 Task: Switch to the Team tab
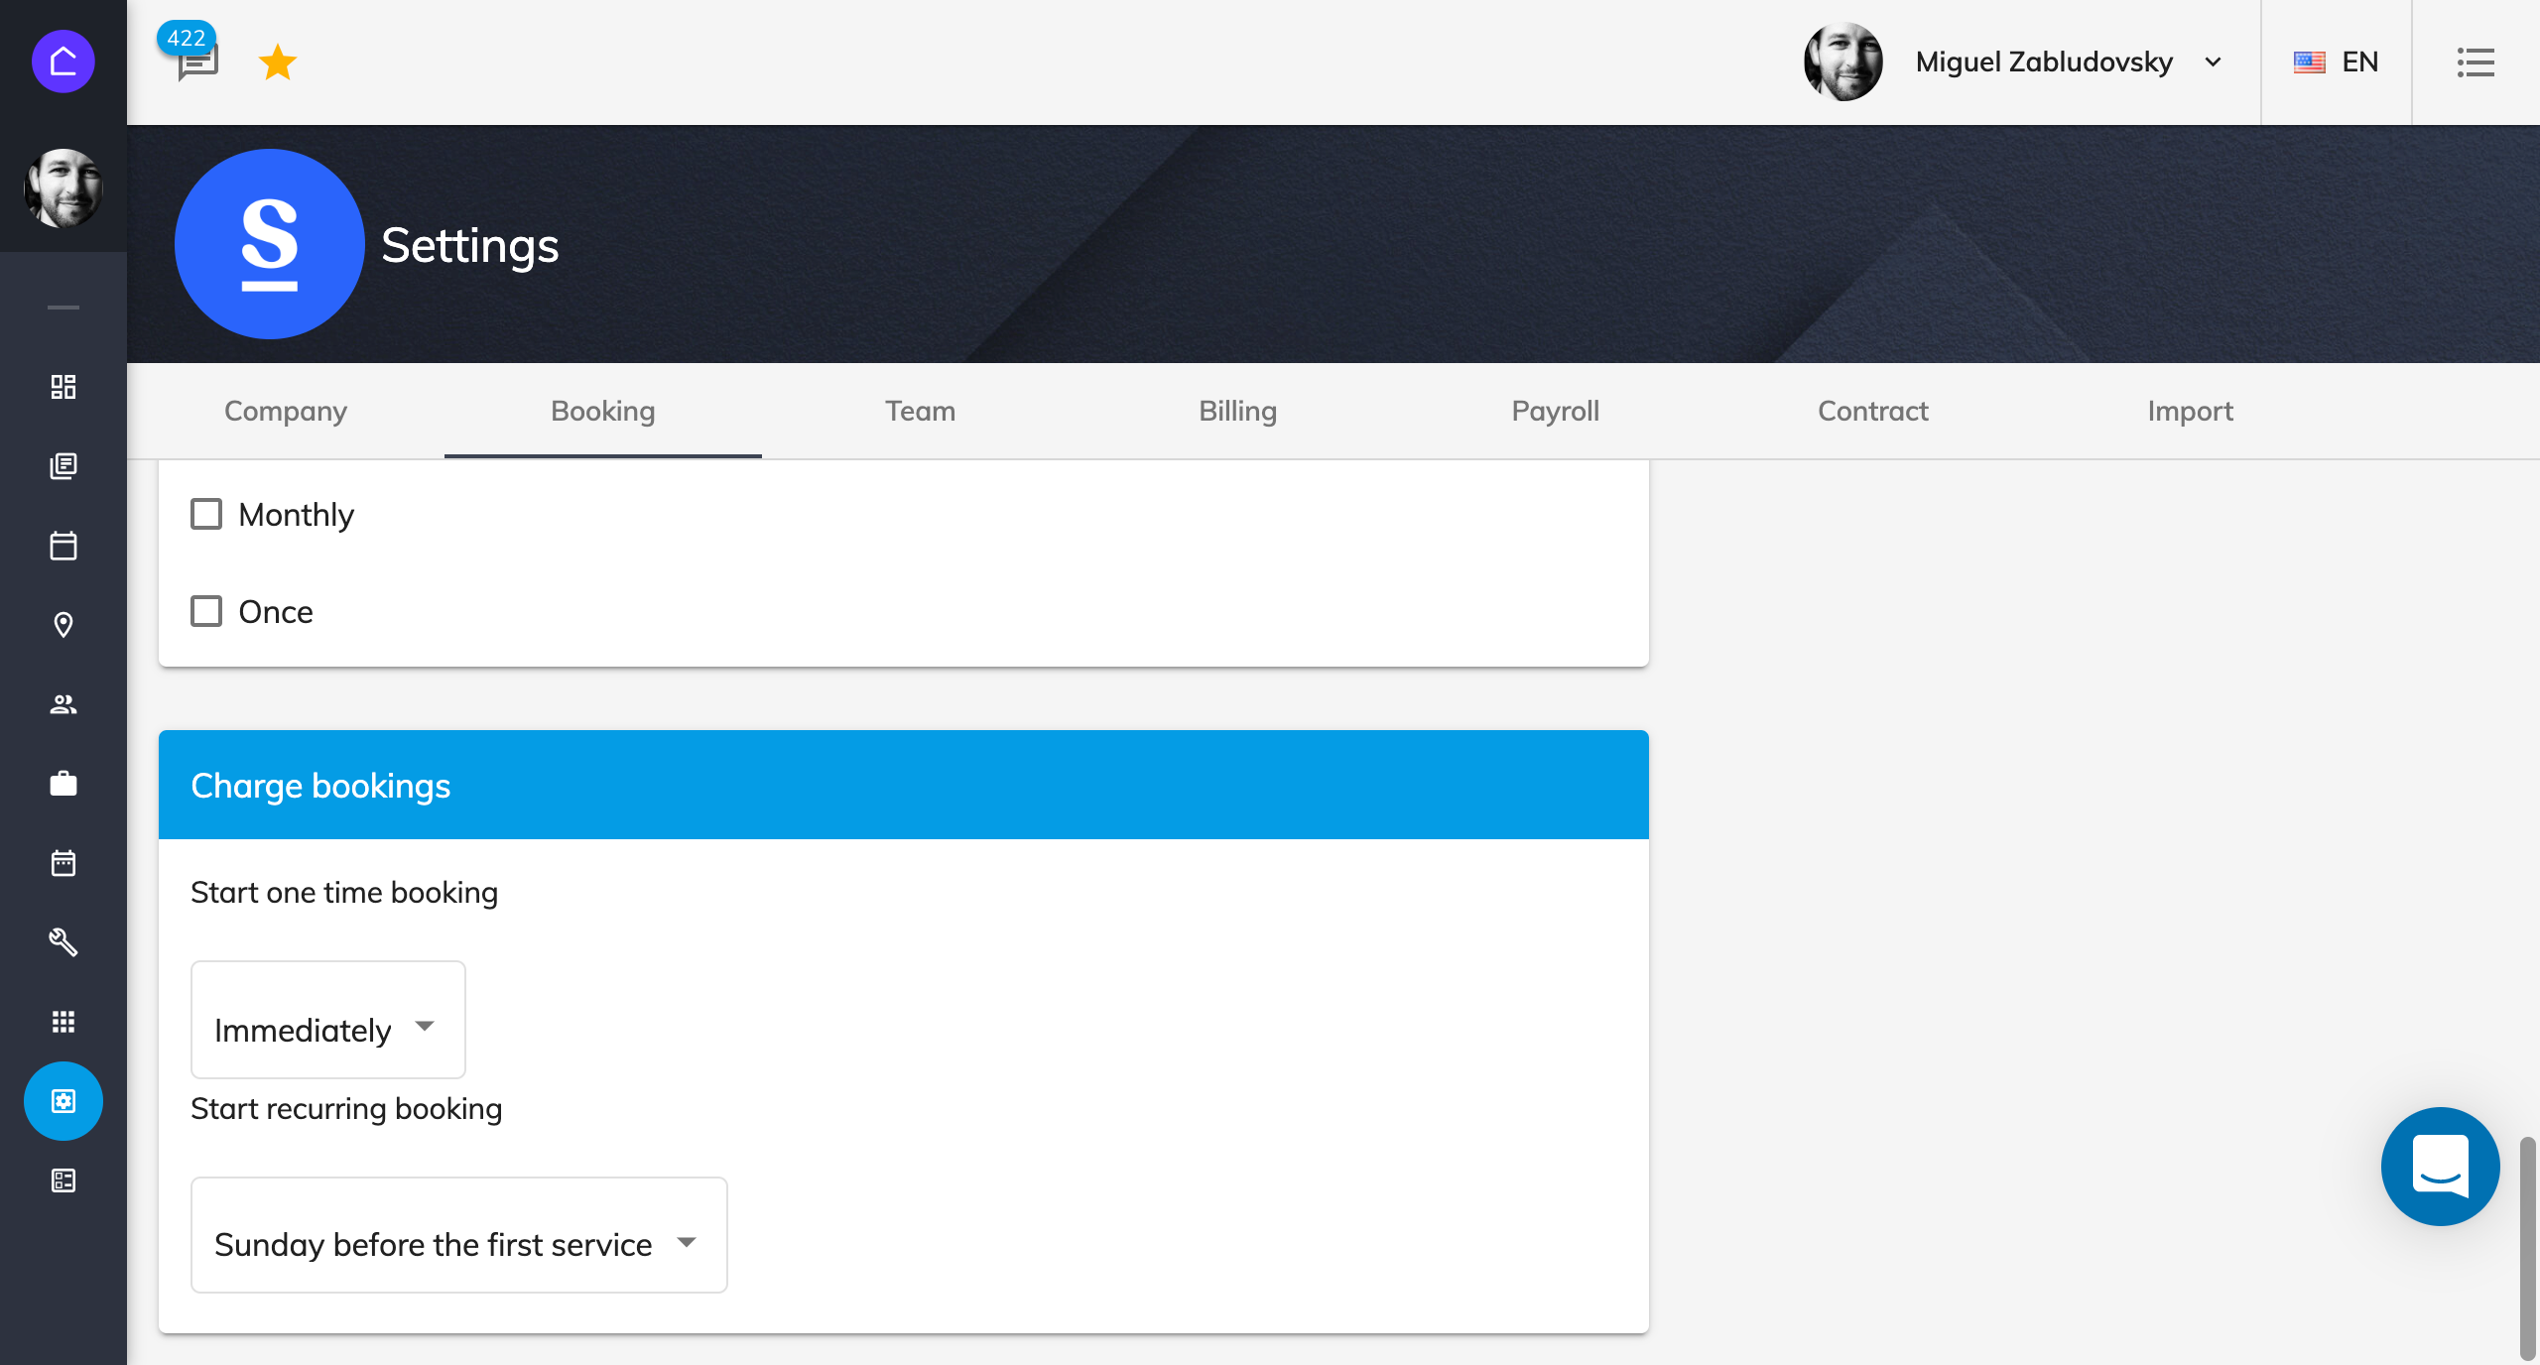[x=921, y=411]
